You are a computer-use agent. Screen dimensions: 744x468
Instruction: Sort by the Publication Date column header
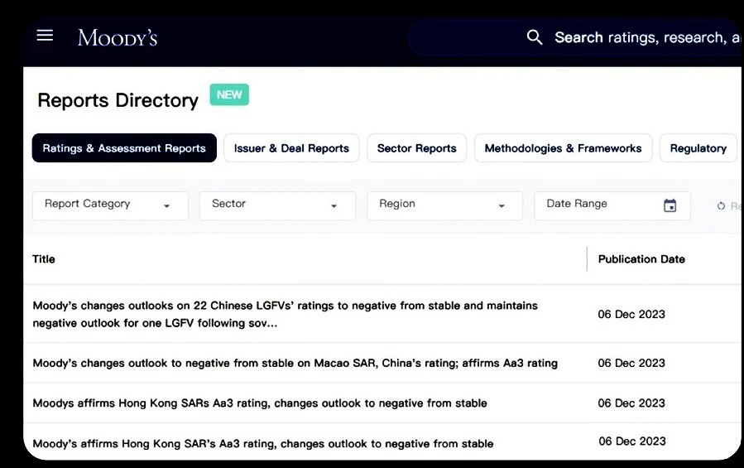[x=641, y=259]
